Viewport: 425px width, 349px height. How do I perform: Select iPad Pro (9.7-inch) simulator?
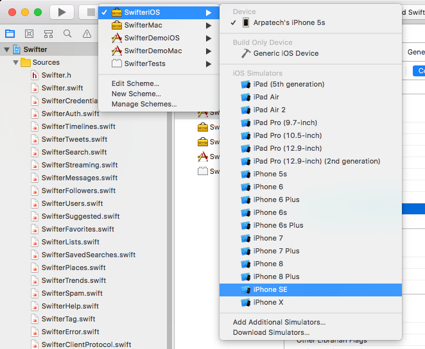tap(311, 123)
